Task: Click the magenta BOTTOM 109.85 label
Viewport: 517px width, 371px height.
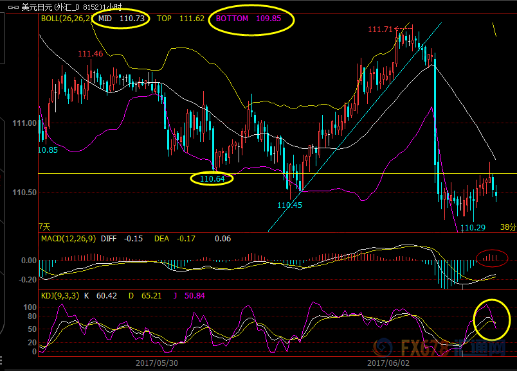Action: (248, 19)
